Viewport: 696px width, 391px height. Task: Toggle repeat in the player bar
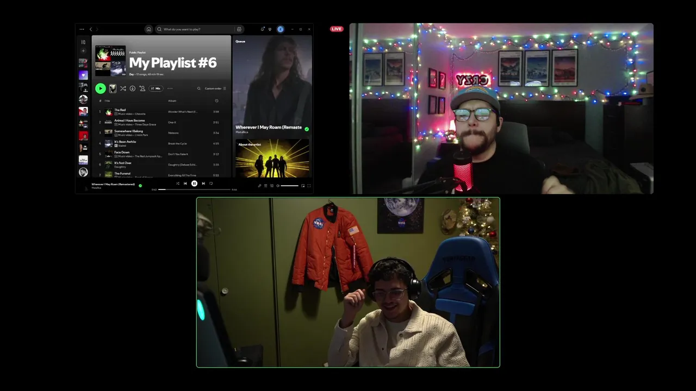(x=211, y=184)
